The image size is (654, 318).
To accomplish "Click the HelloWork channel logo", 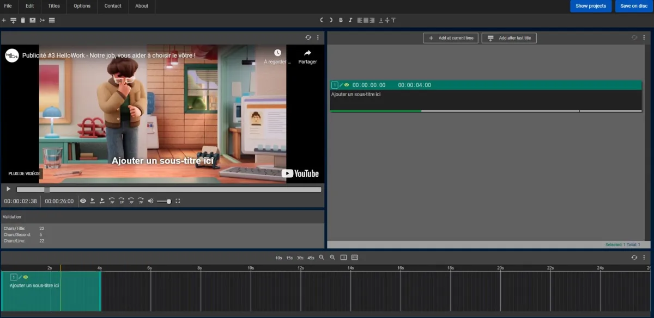I will (12, 55).
